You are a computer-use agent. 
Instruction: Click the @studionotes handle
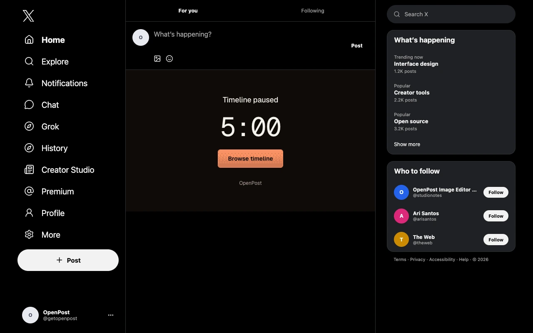427,196
